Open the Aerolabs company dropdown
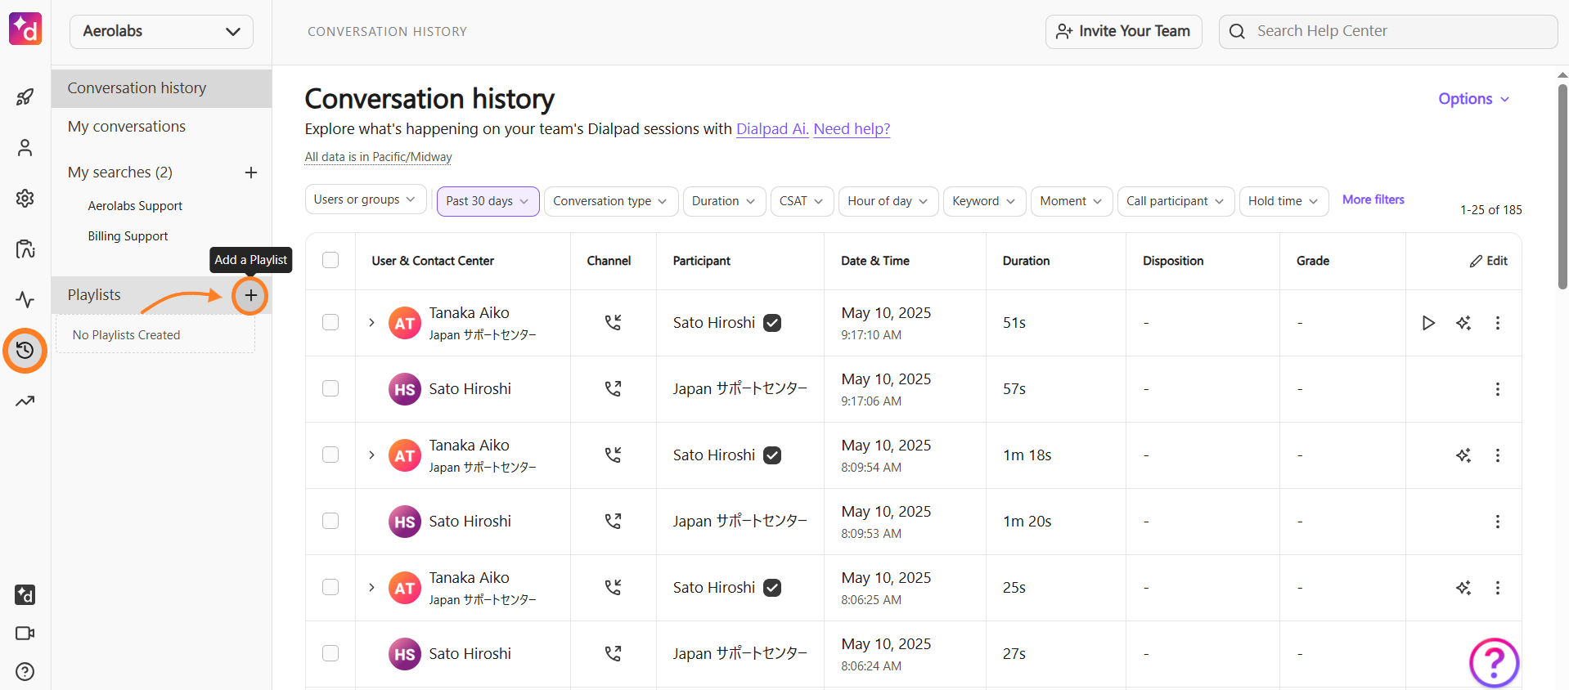Screen dimensions: 1569x690 (x=161, y=32)
